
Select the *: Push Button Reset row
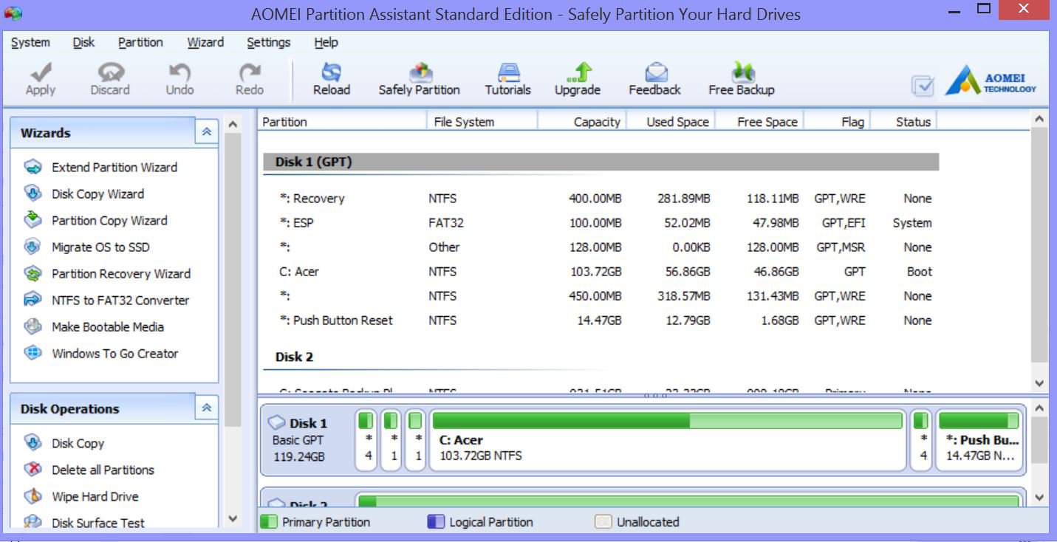click(601, 320)
